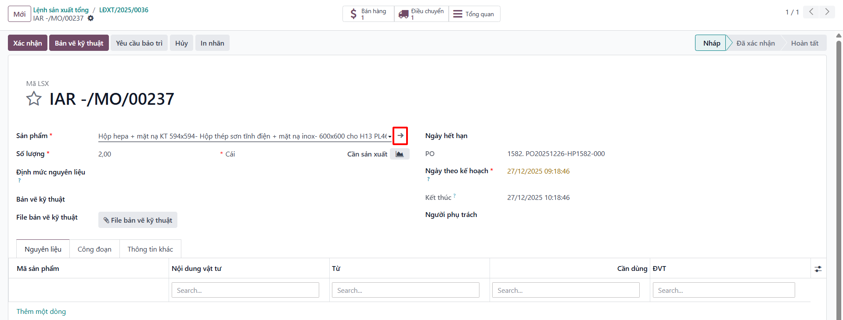Click the Xác nhận button
Viewport: 843px width, 320px height.
pyautogui.click(x=28, y=43)
